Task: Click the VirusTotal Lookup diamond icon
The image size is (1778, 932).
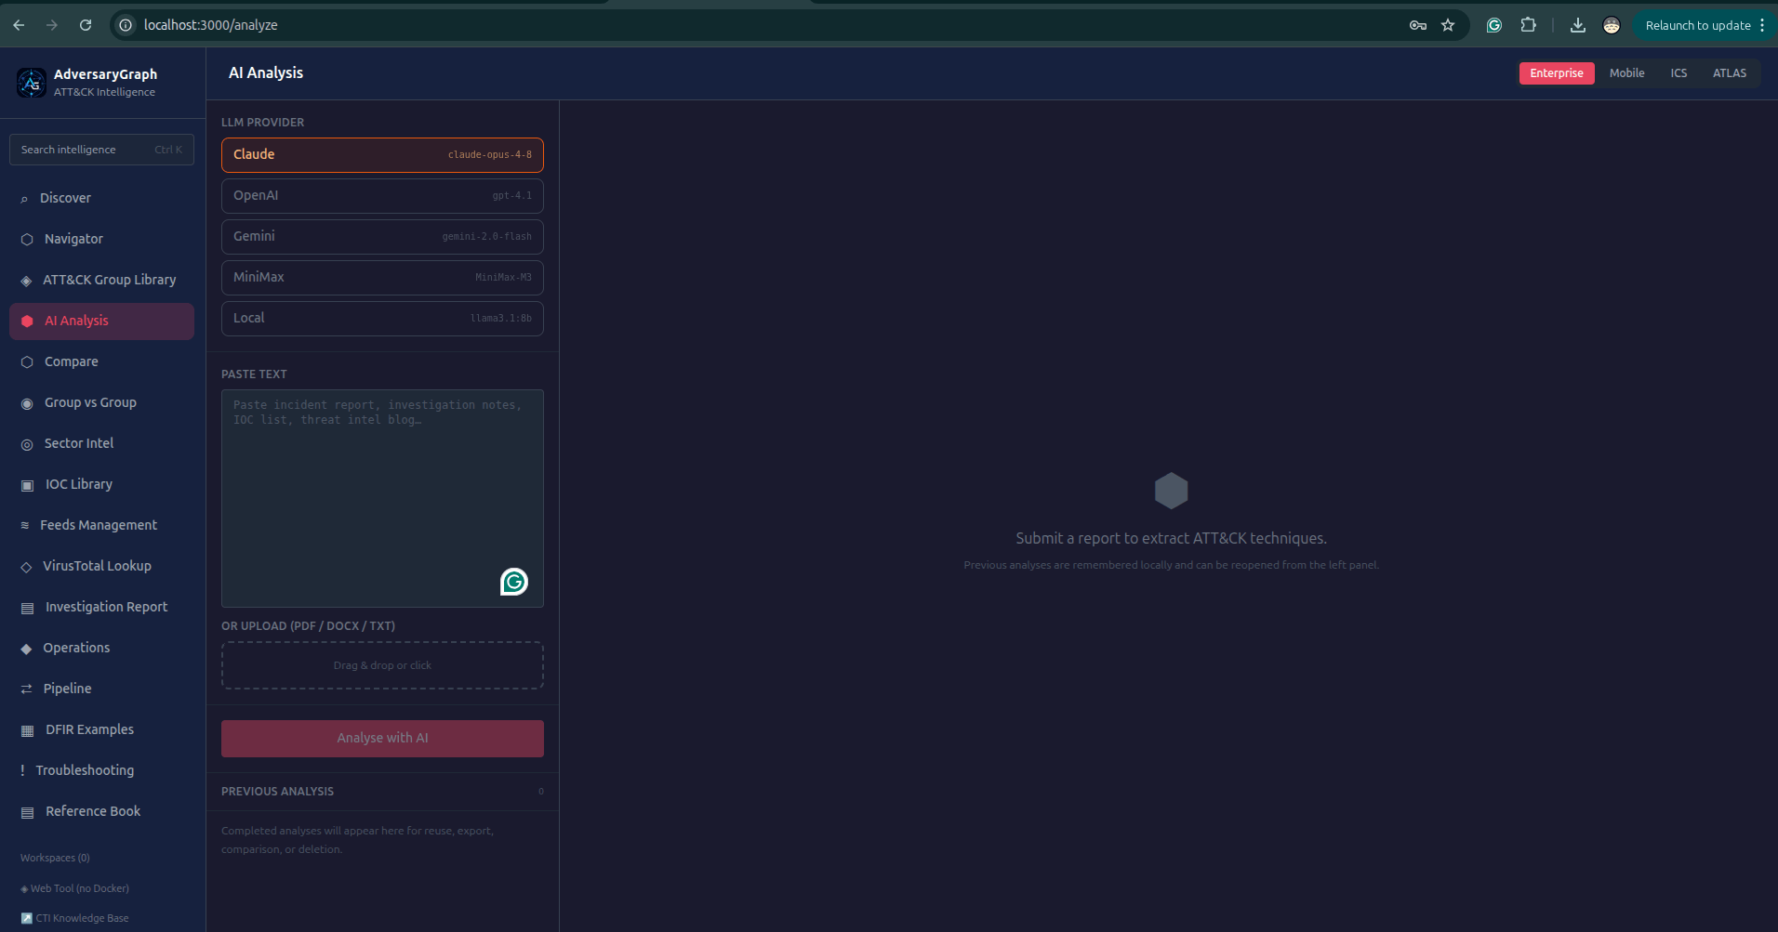Action: click(x=26, y=567)
